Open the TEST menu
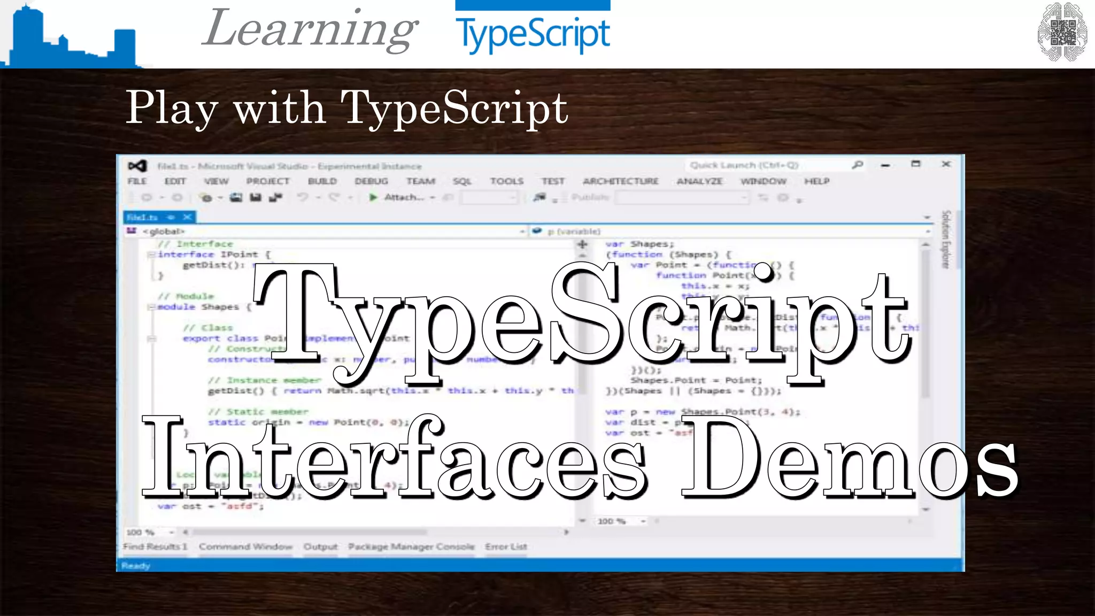1095x616 pixels. click(x=553, y=181)
